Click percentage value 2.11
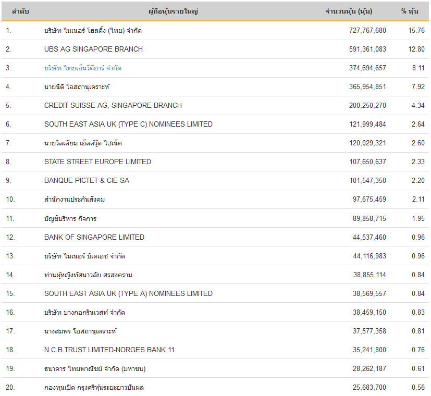This screenshot has width=431, height=396. click(x=418, y=199)
